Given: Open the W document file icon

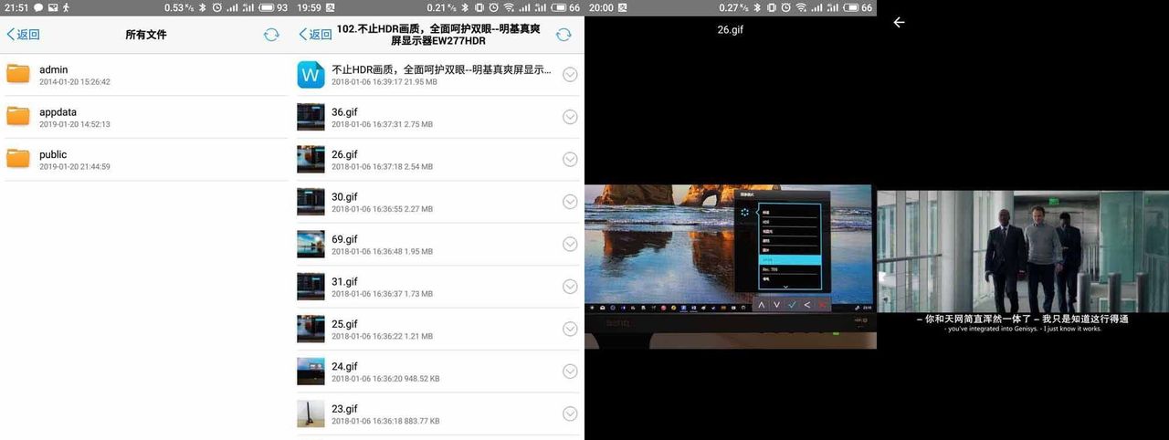Looking at the screenshot, I should coord(311,75).
